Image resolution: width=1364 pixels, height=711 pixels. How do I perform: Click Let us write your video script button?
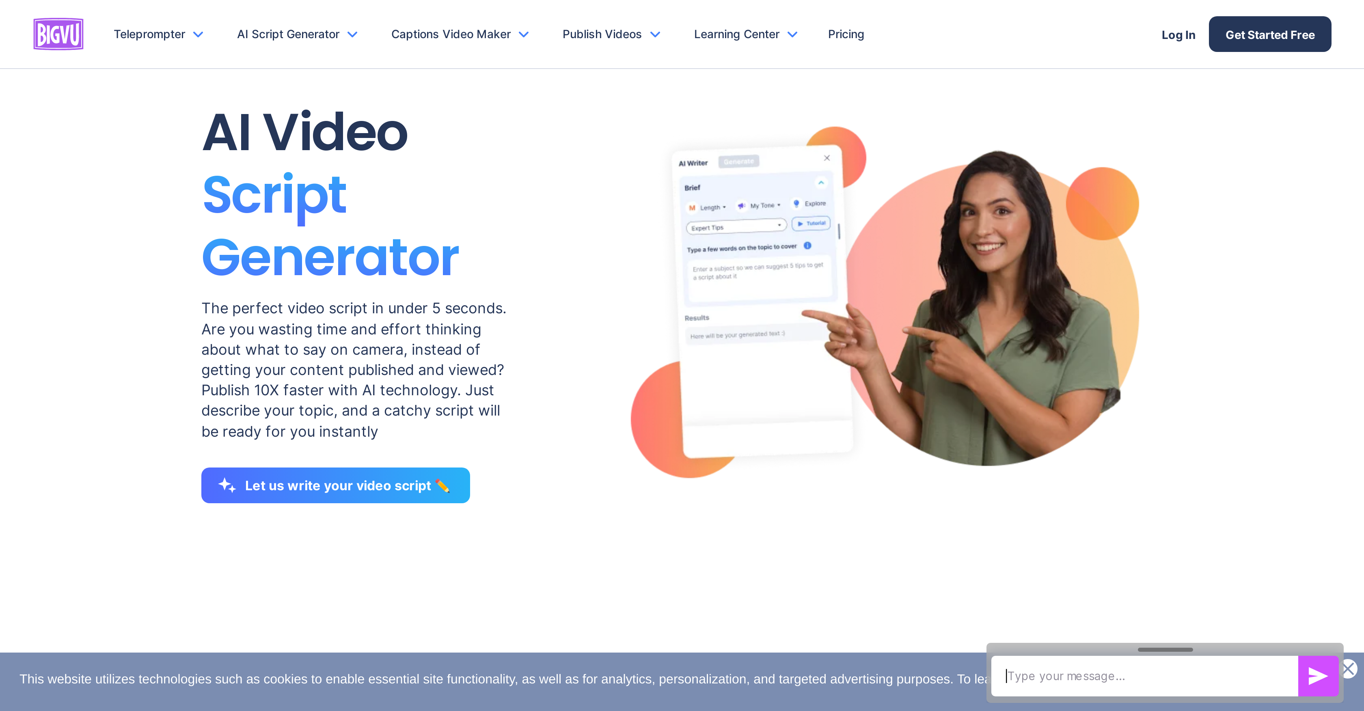(x=336, y=485)
